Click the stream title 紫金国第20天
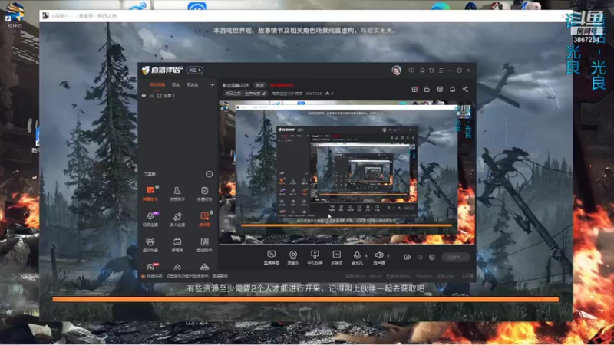Screen dimensions: 614x345 (236, 85)
